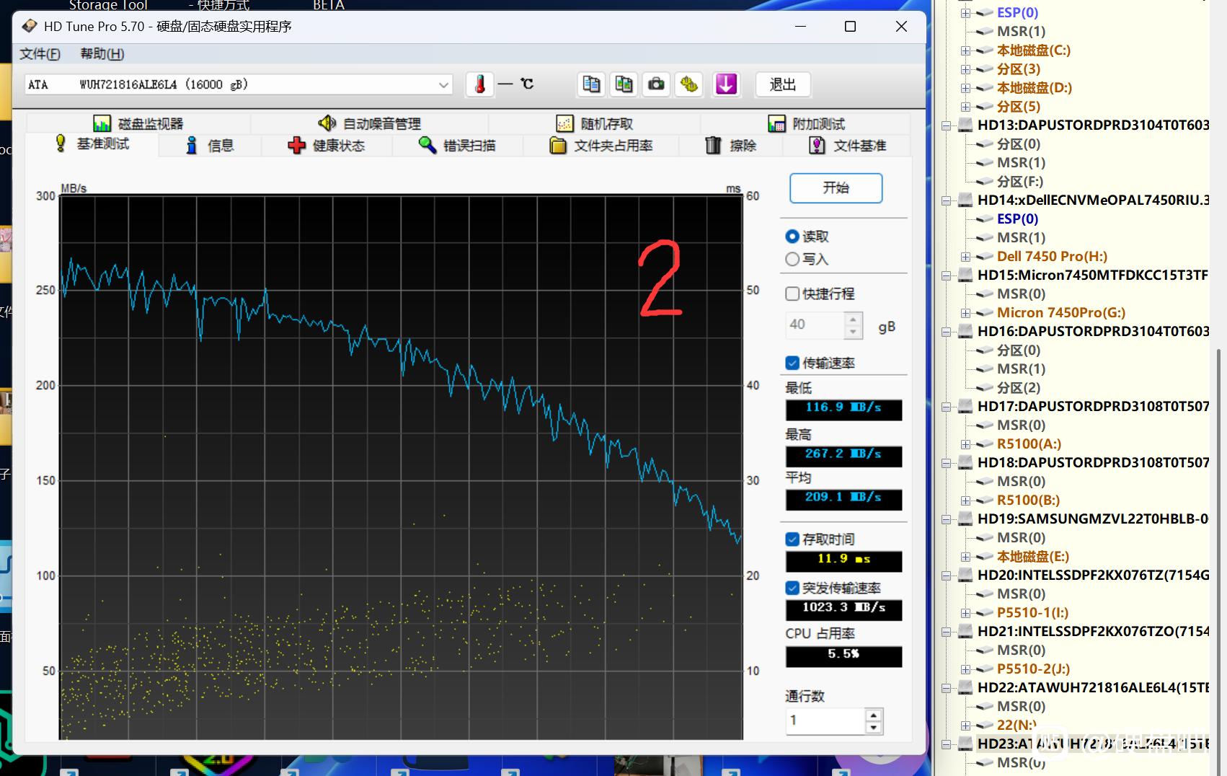Click the partition icon beside ESP(0) under HD14

pos(984,219)
